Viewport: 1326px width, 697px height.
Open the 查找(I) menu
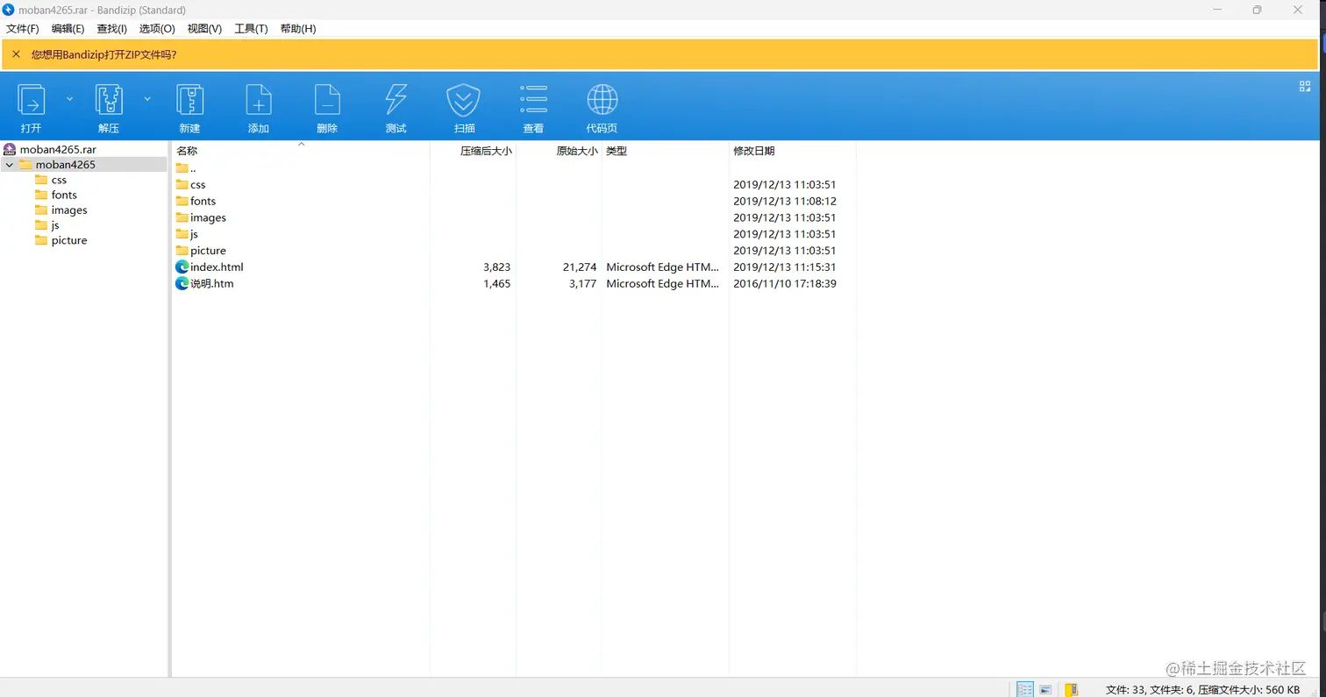[x=111, y=29]
